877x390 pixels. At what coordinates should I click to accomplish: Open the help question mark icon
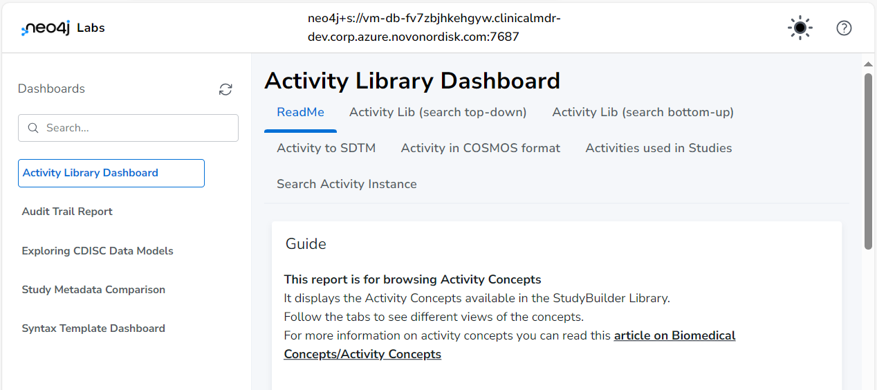[844, 28]
